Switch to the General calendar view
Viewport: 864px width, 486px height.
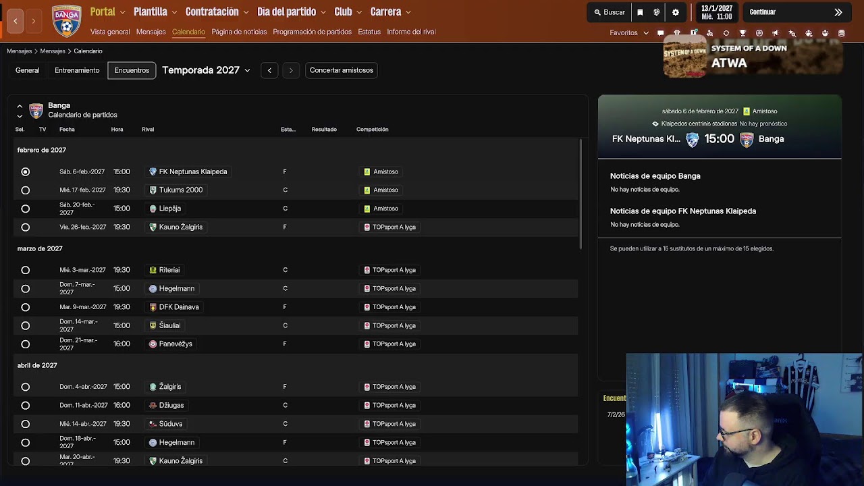click(28, 70)
